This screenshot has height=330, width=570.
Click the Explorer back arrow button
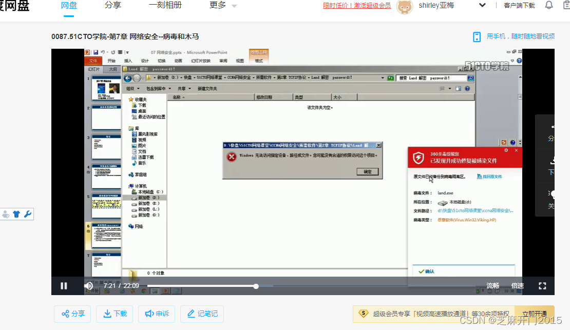pyautogui.click(x=127, y=78)
